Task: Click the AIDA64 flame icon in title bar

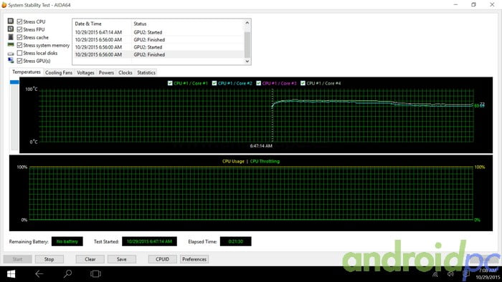Action: (4, 5)
